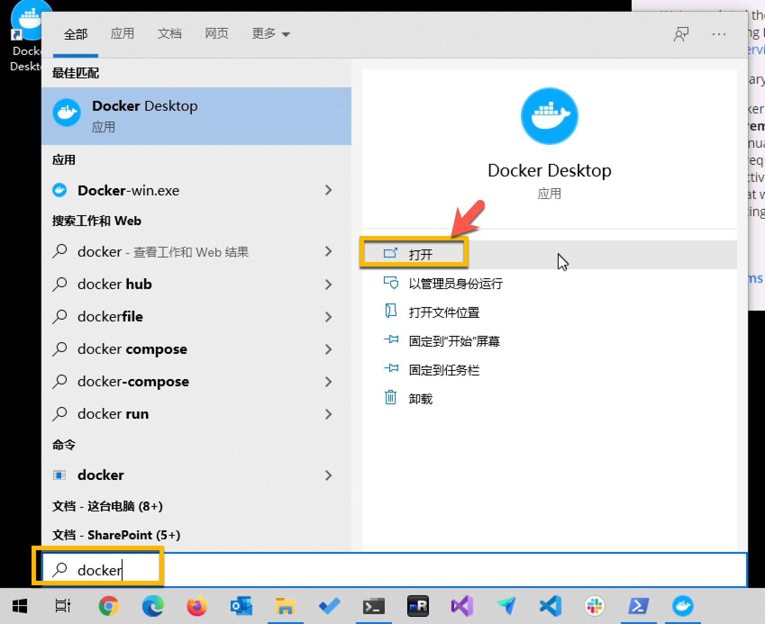This screenshot has width=765, height=624.
Task: Expand the dockerfile suggestion chevron
Action: pos(328,317)
